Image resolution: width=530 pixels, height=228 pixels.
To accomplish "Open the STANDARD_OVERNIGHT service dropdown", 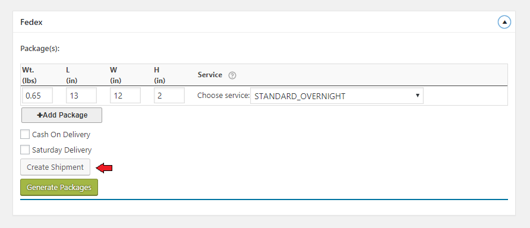I will click(x=337, y=96).
